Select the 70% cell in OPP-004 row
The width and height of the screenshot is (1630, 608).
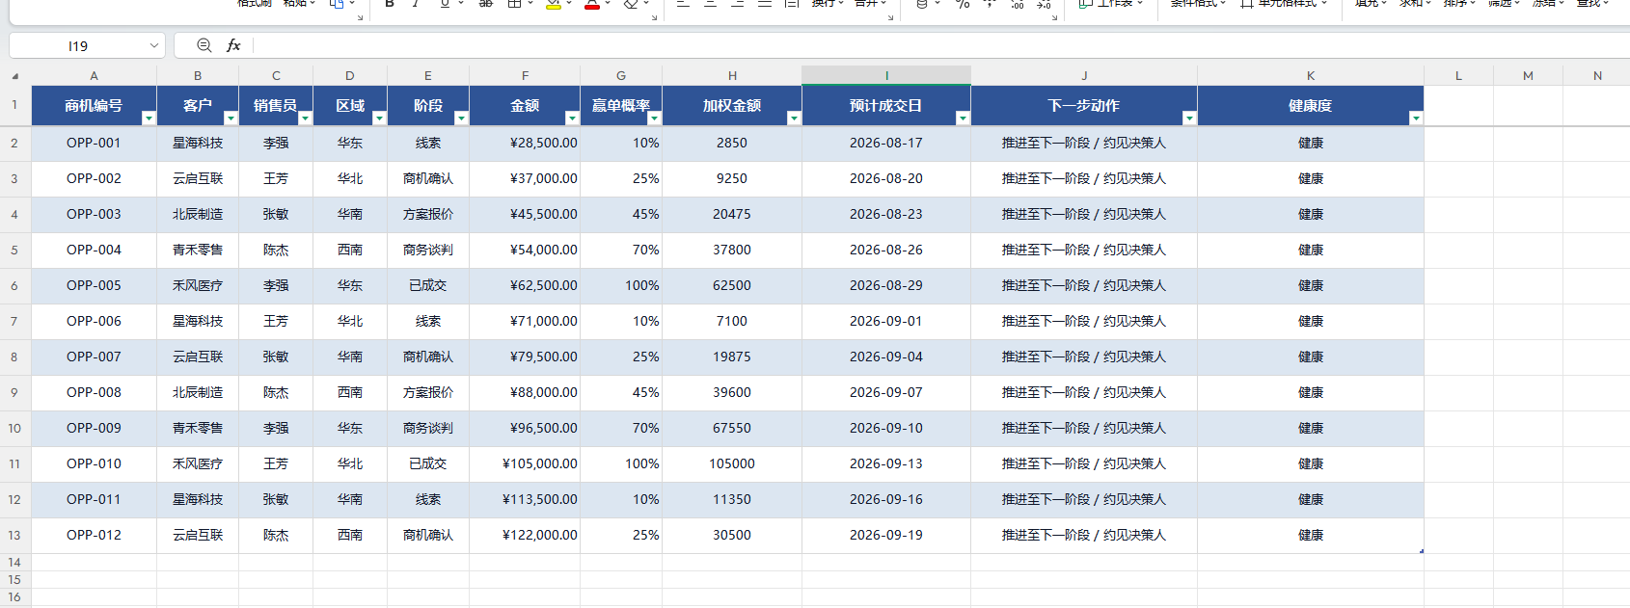click(x=621, y=250)
